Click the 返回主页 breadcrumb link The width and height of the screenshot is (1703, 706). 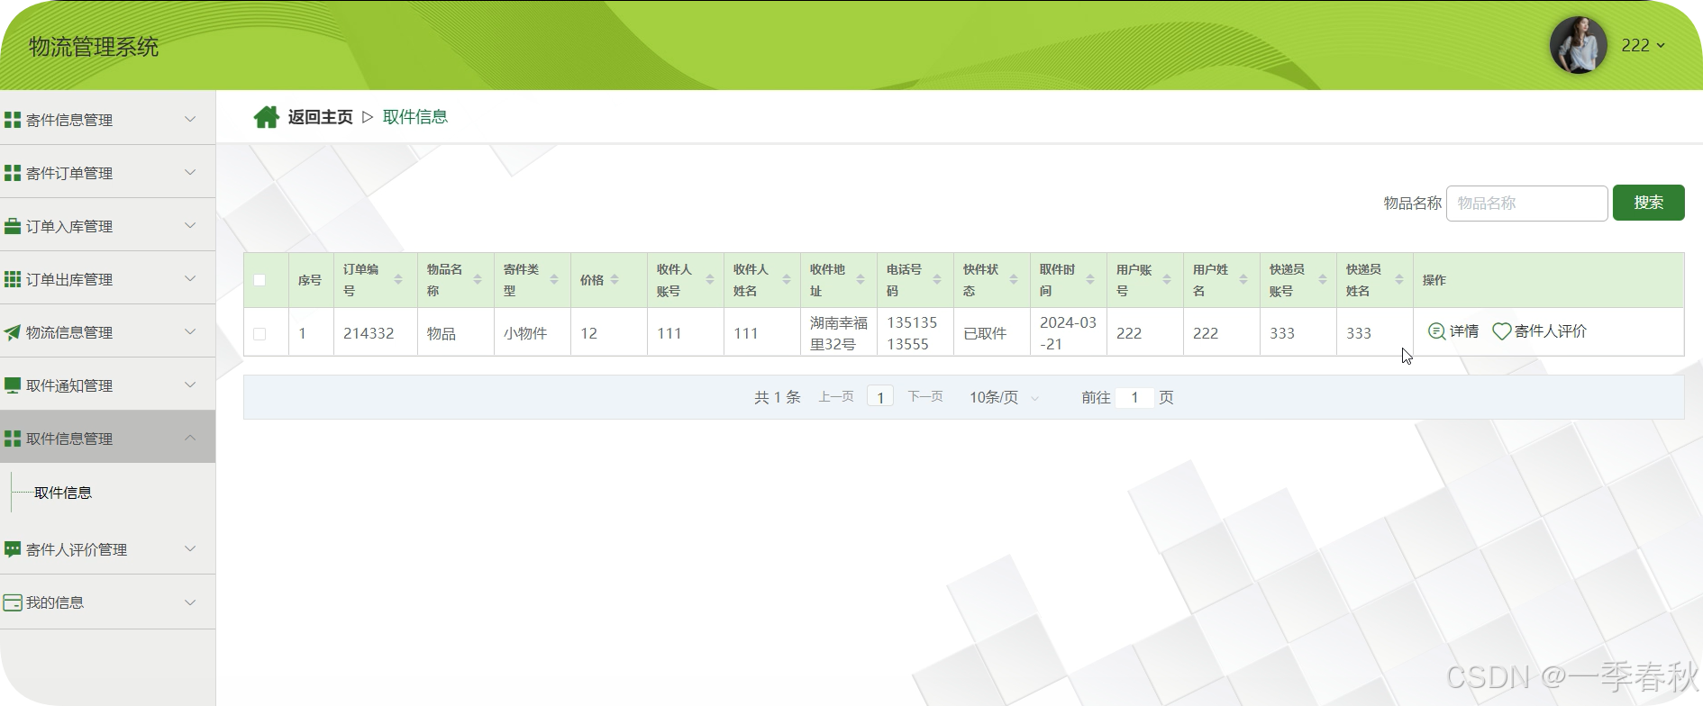coord(320,117)
